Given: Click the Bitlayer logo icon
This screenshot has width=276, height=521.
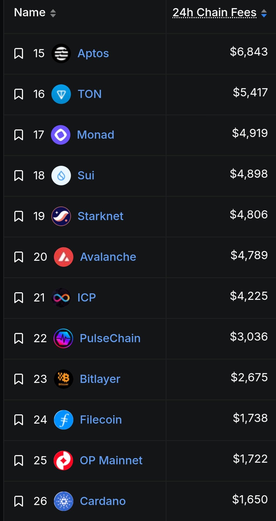Looking at the screenshot, I should 64,379.
